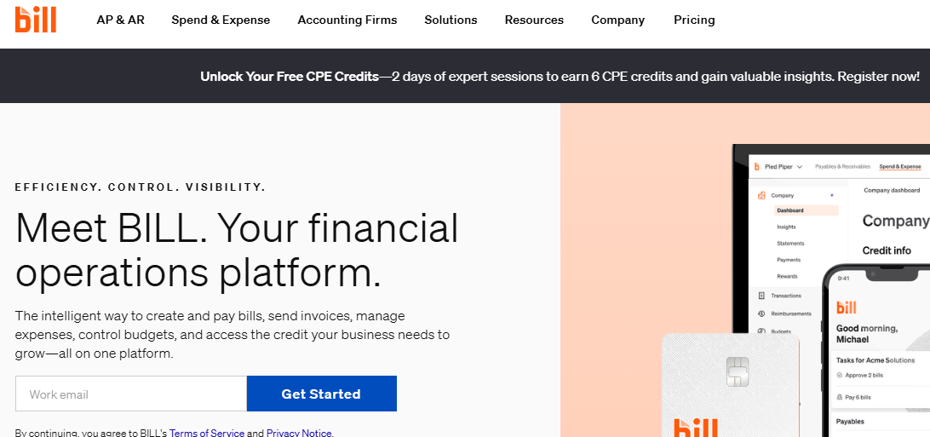Viewport: 930px width, 437px height.
Task: Click the small orange b logo beside Pied Piper
Action: [x=756, y=167]
